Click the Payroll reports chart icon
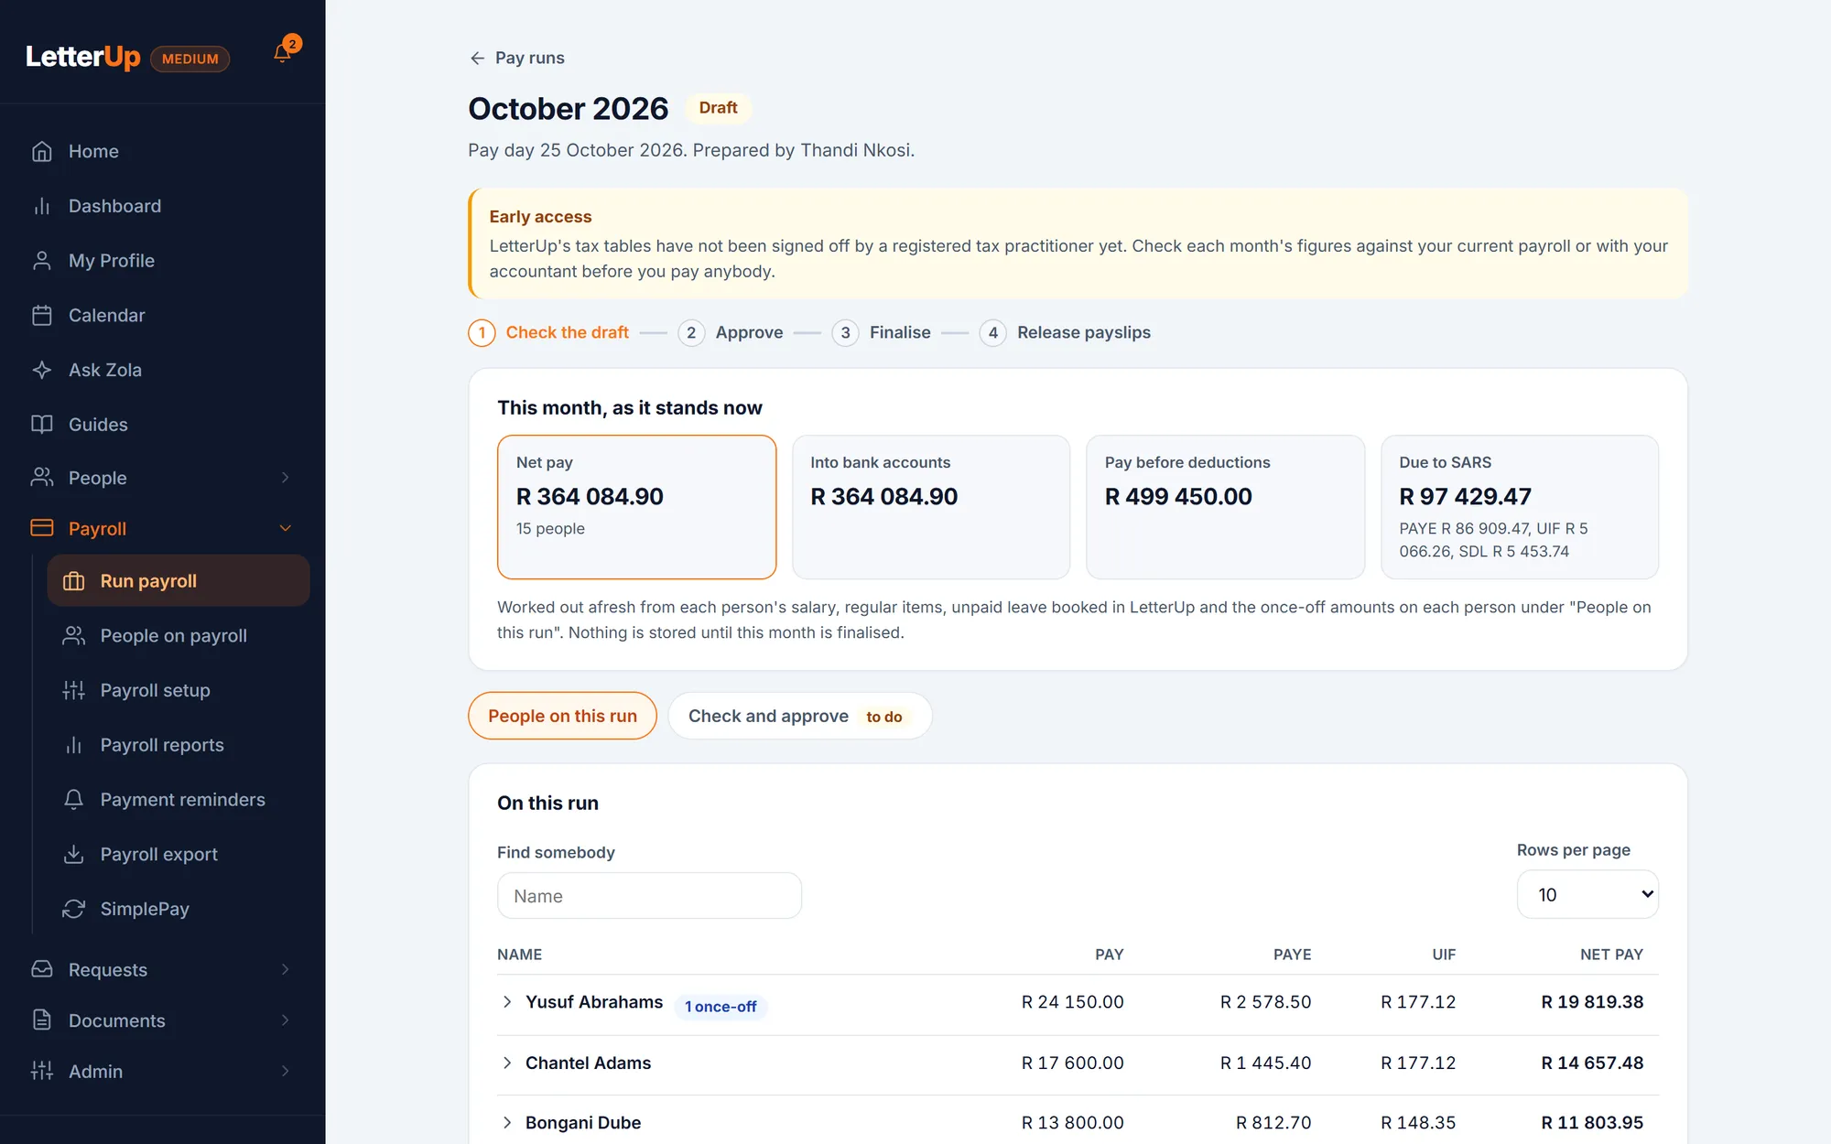This screenshot has width=1831, height=1144. pyautogui.click(x=74, y=745)
